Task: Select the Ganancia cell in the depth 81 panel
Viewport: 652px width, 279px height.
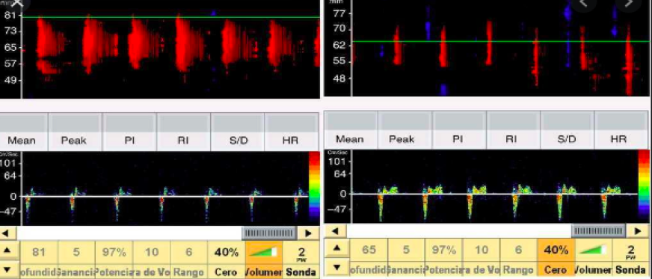Action: pyautogui.click(x=77, y=260)
